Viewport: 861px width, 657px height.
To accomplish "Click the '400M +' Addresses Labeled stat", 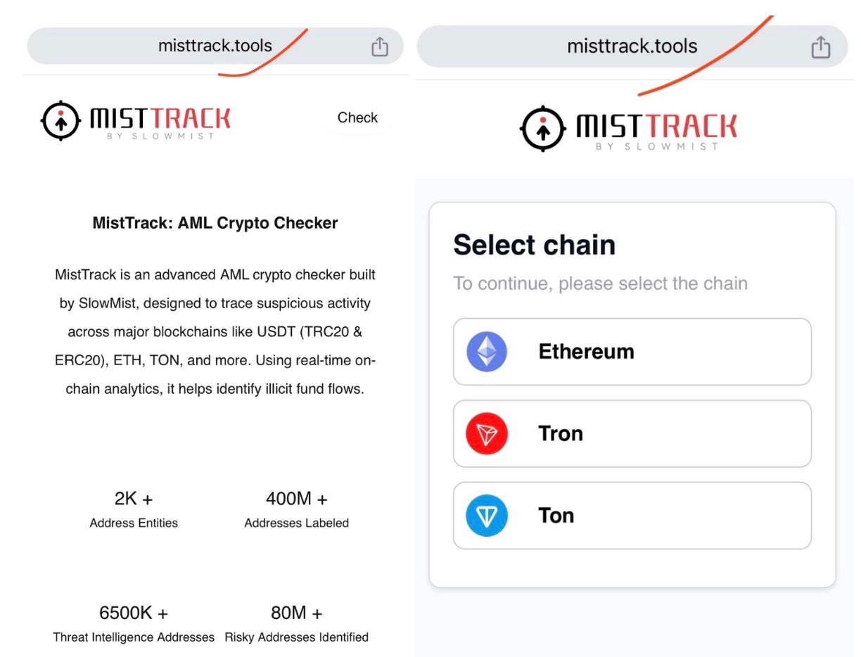I will click(x=296, y=499).
